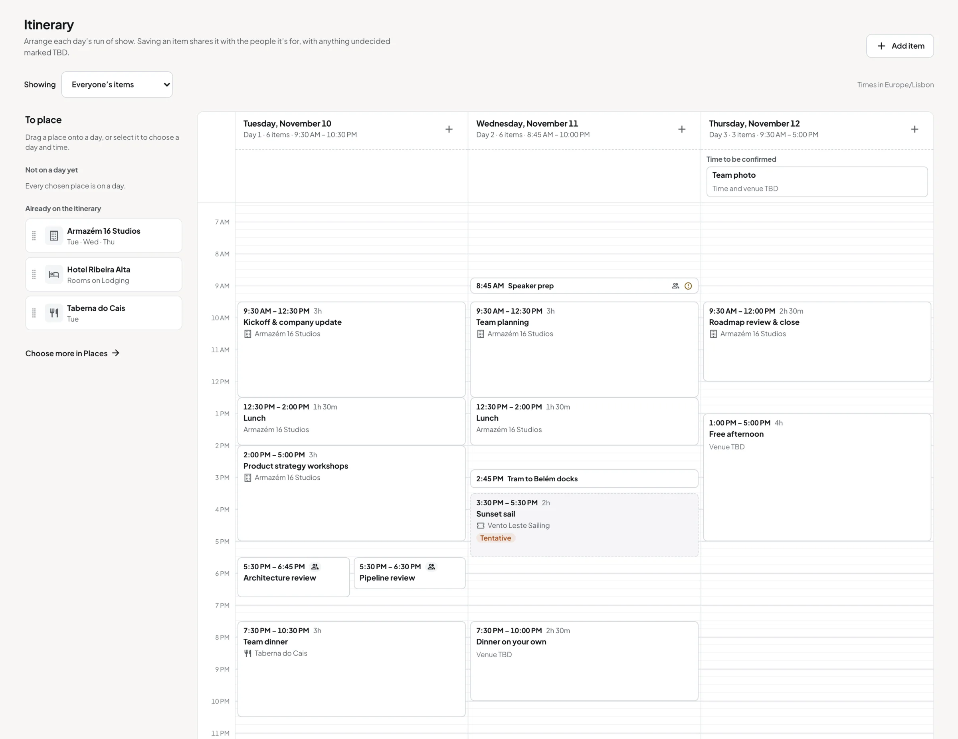Click warning icon on Speaker prep item
The width and height of the screenshot is (958, 739).
pos(688,286)
